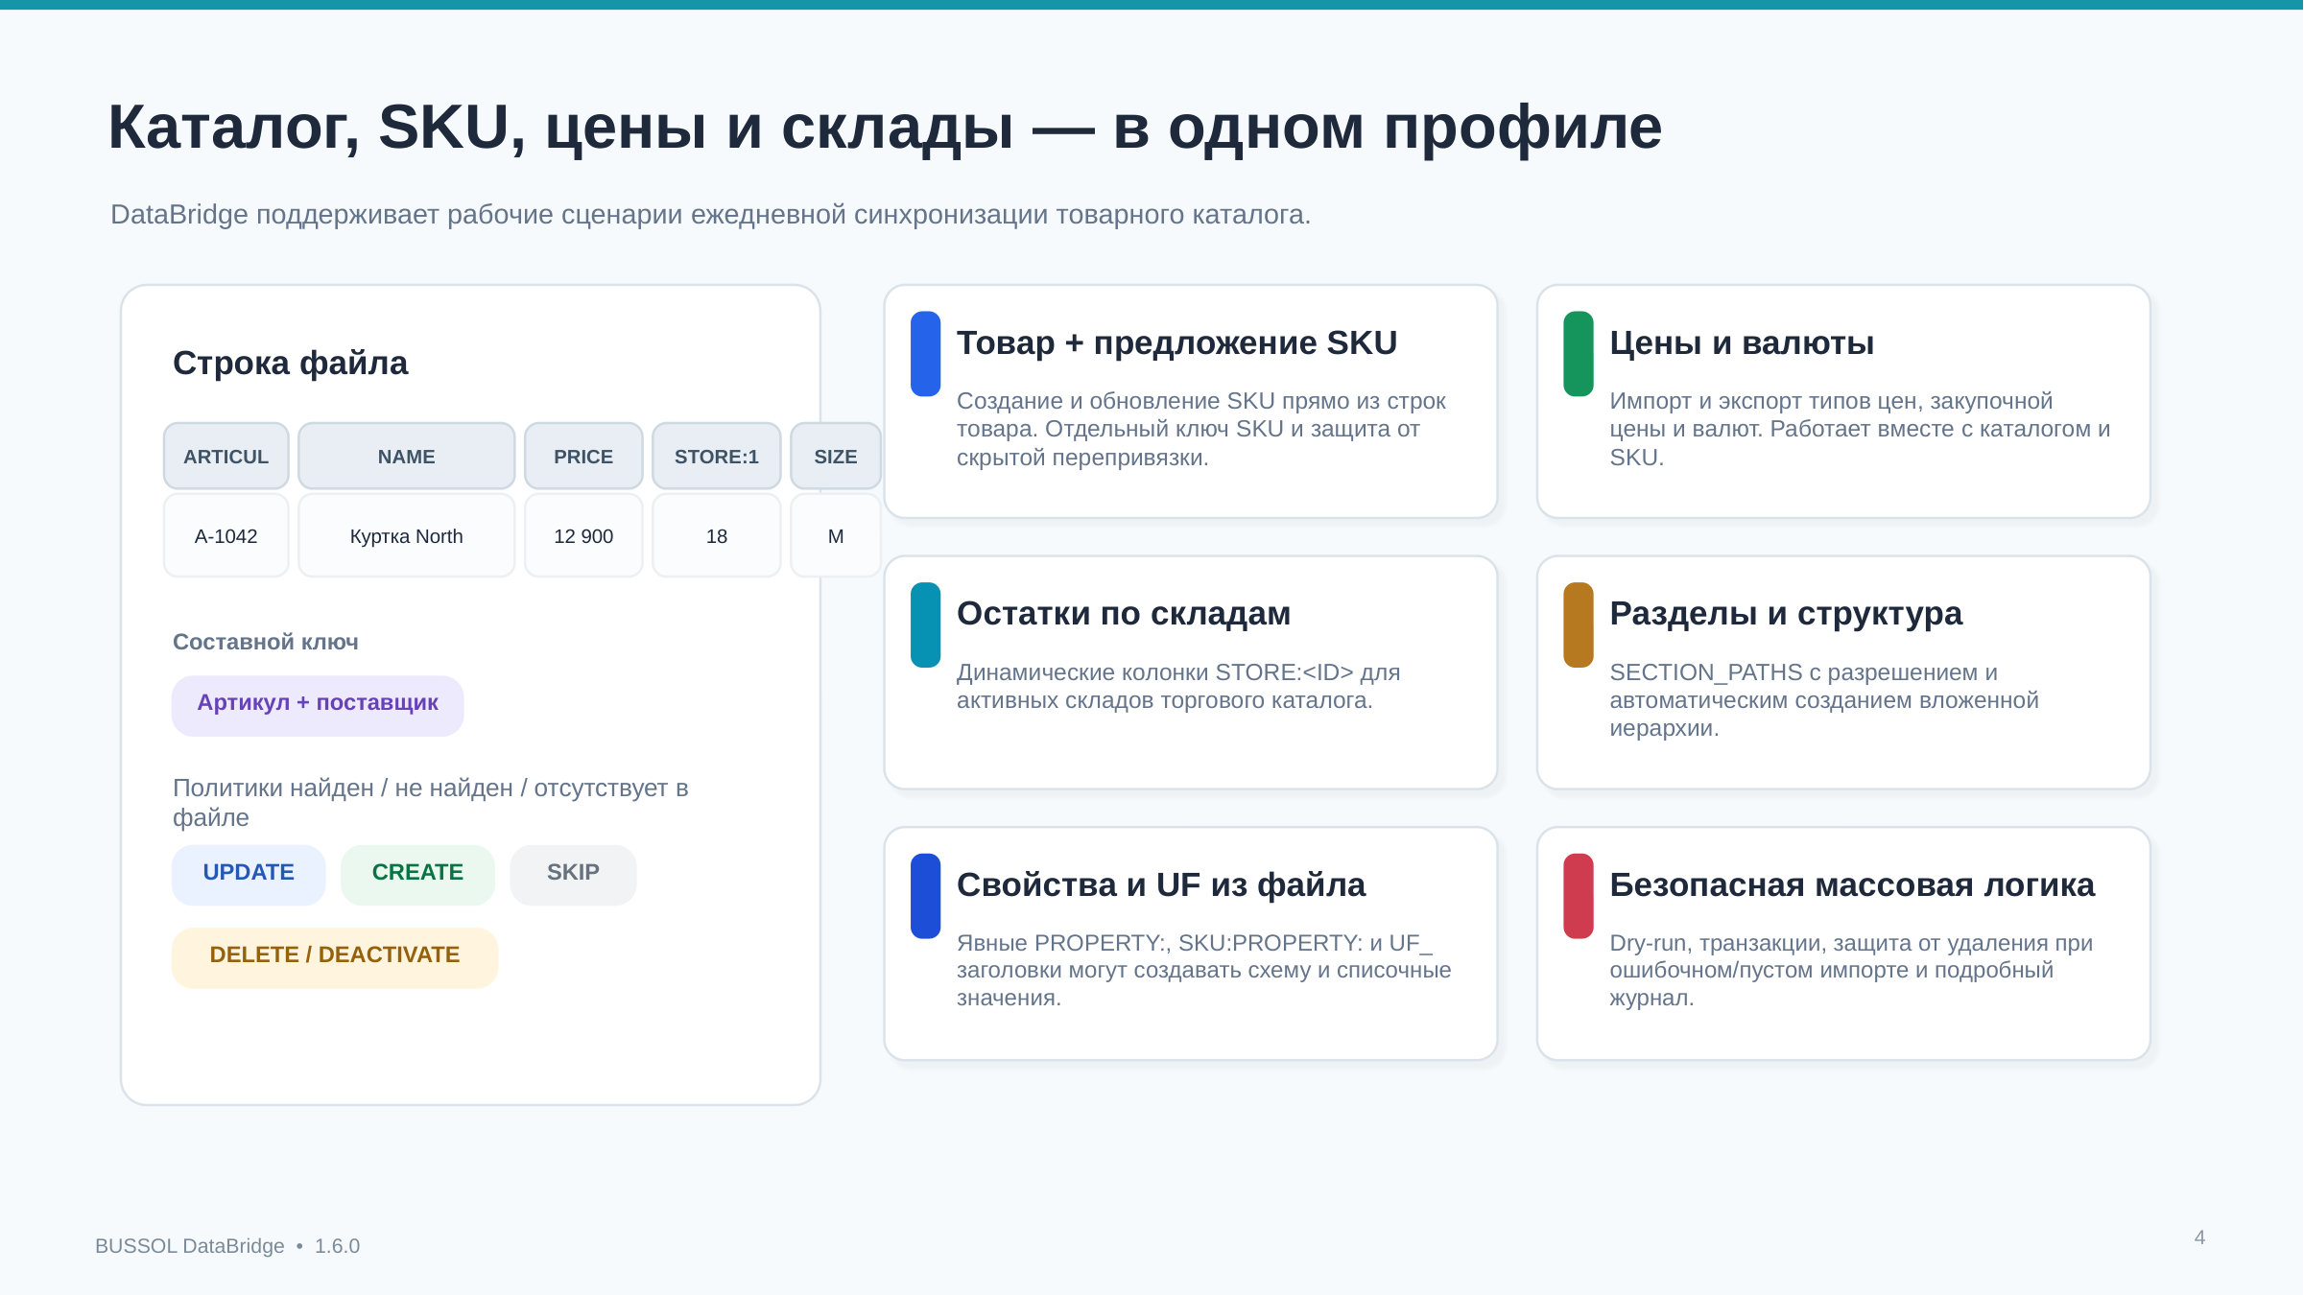Click the amber marker on 'Разделы и структура'
2304x1295 pixels.
pyautogui.click(x=1579, y=624)
